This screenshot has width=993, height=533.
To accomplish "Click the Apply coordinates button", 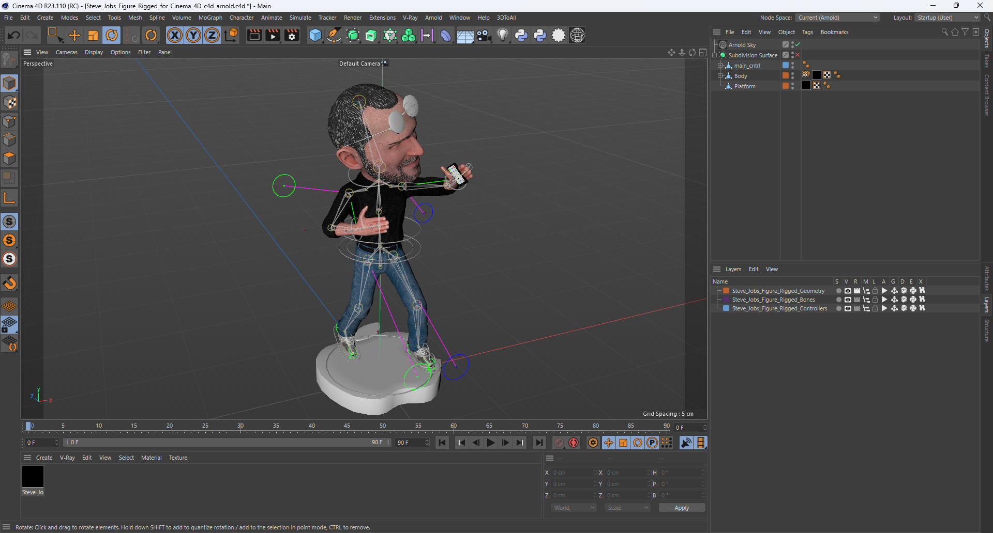I will [682, 508].
